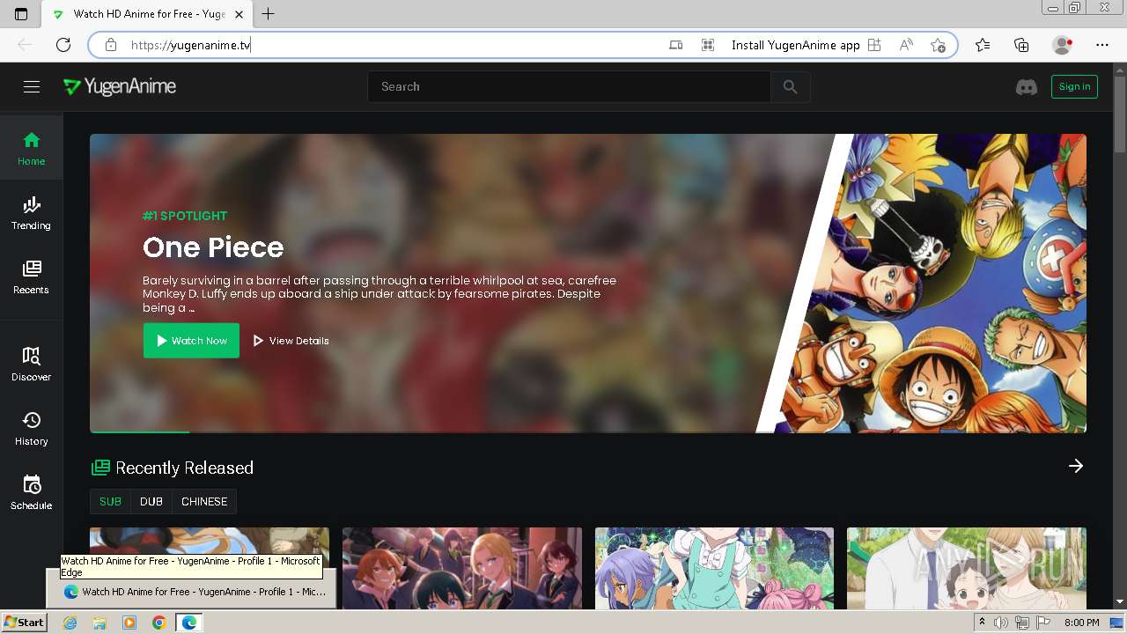Screen dimensions: 1127x634
Task: Open the tab actions menu icon
Action: pos(21,14)
